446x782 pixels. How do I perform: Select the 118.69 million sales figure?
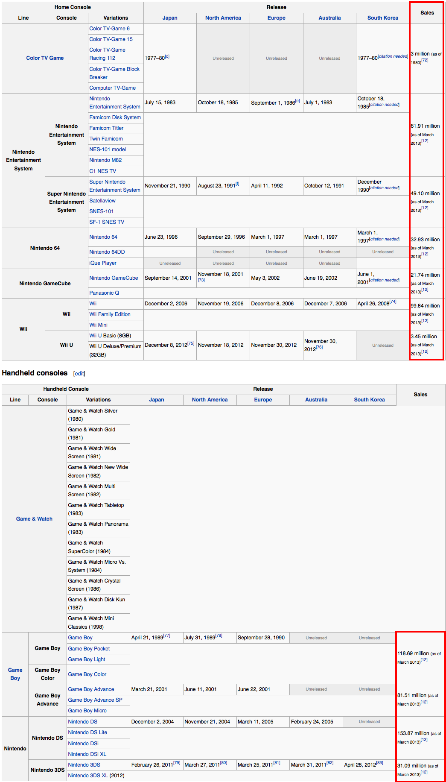[413, 653]
